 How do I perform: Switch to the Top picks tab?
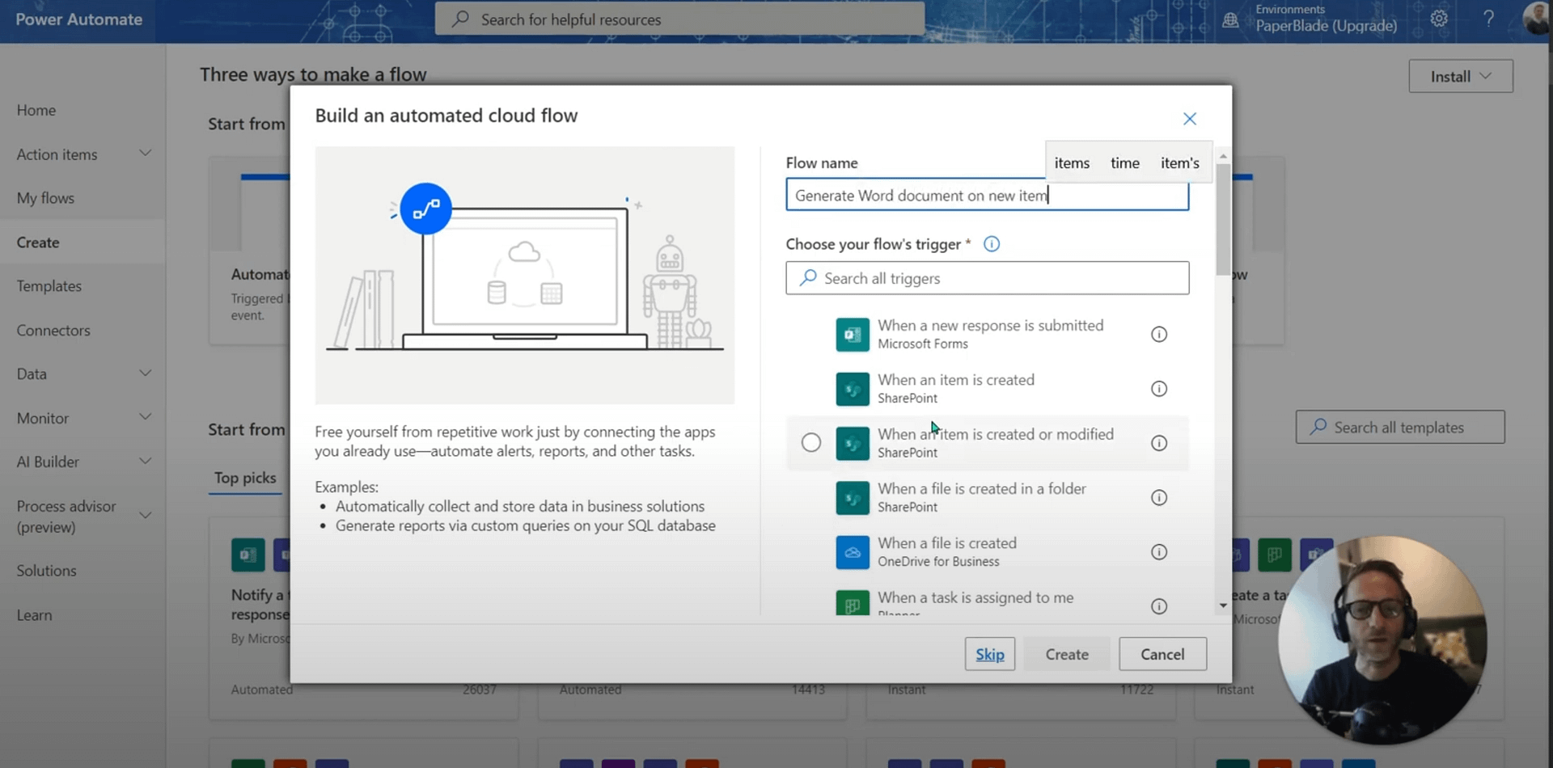click(x=245, y=478)
